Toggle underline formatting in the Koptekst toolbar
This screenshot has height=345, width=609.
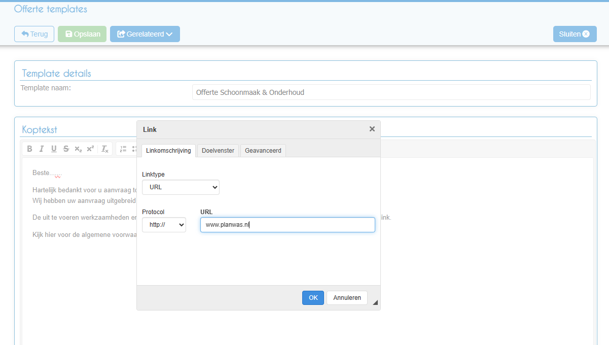pos(54,149)
